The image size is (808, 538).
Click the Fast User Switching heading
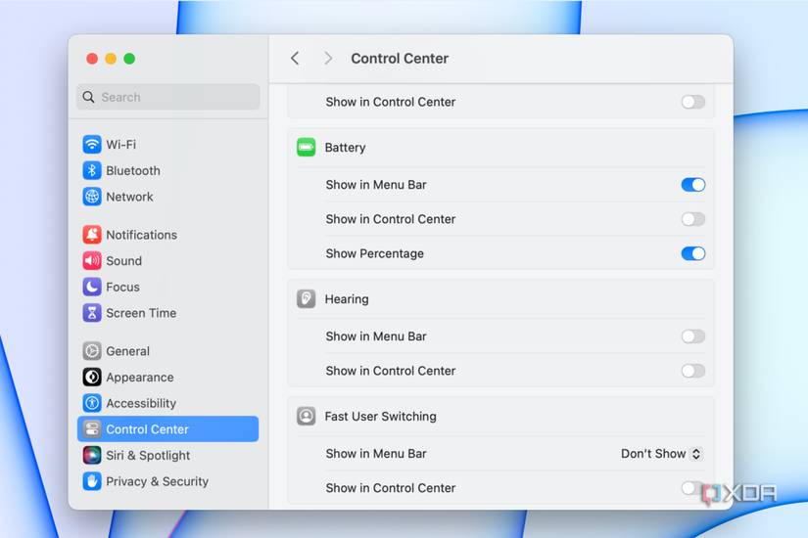pos(380,416)
